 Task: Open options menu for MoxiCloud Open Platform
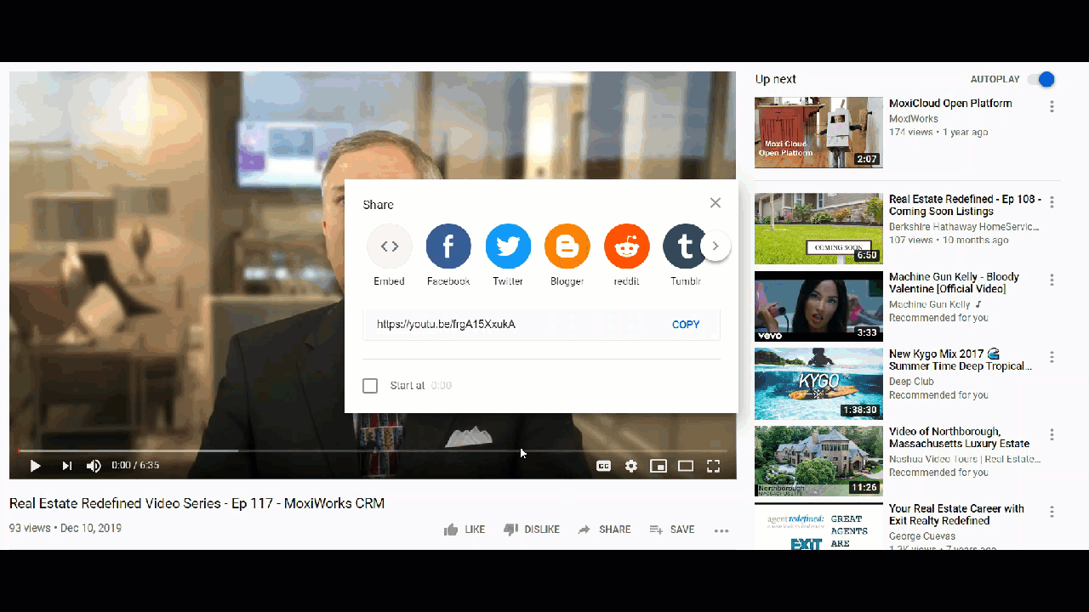(1052, 107)
